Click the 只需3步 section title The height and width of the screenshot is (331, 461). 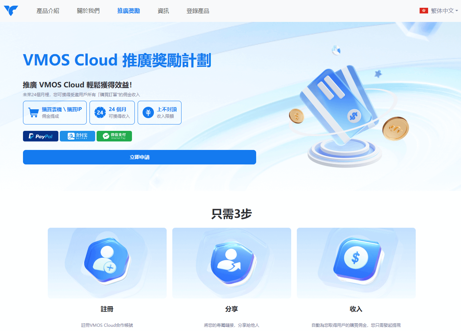click(x=231, y=214)
